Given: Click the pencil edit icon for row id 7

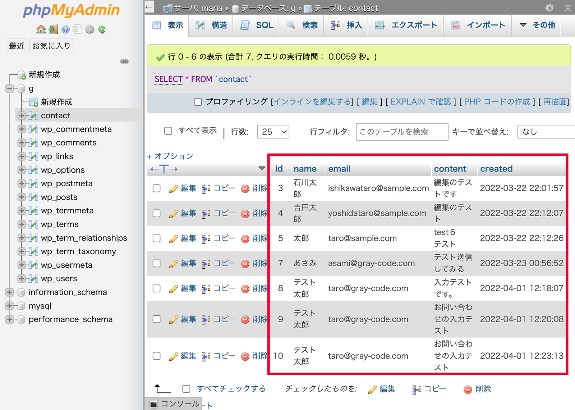Looking at the screenshot, I should [x=174, y=264].
